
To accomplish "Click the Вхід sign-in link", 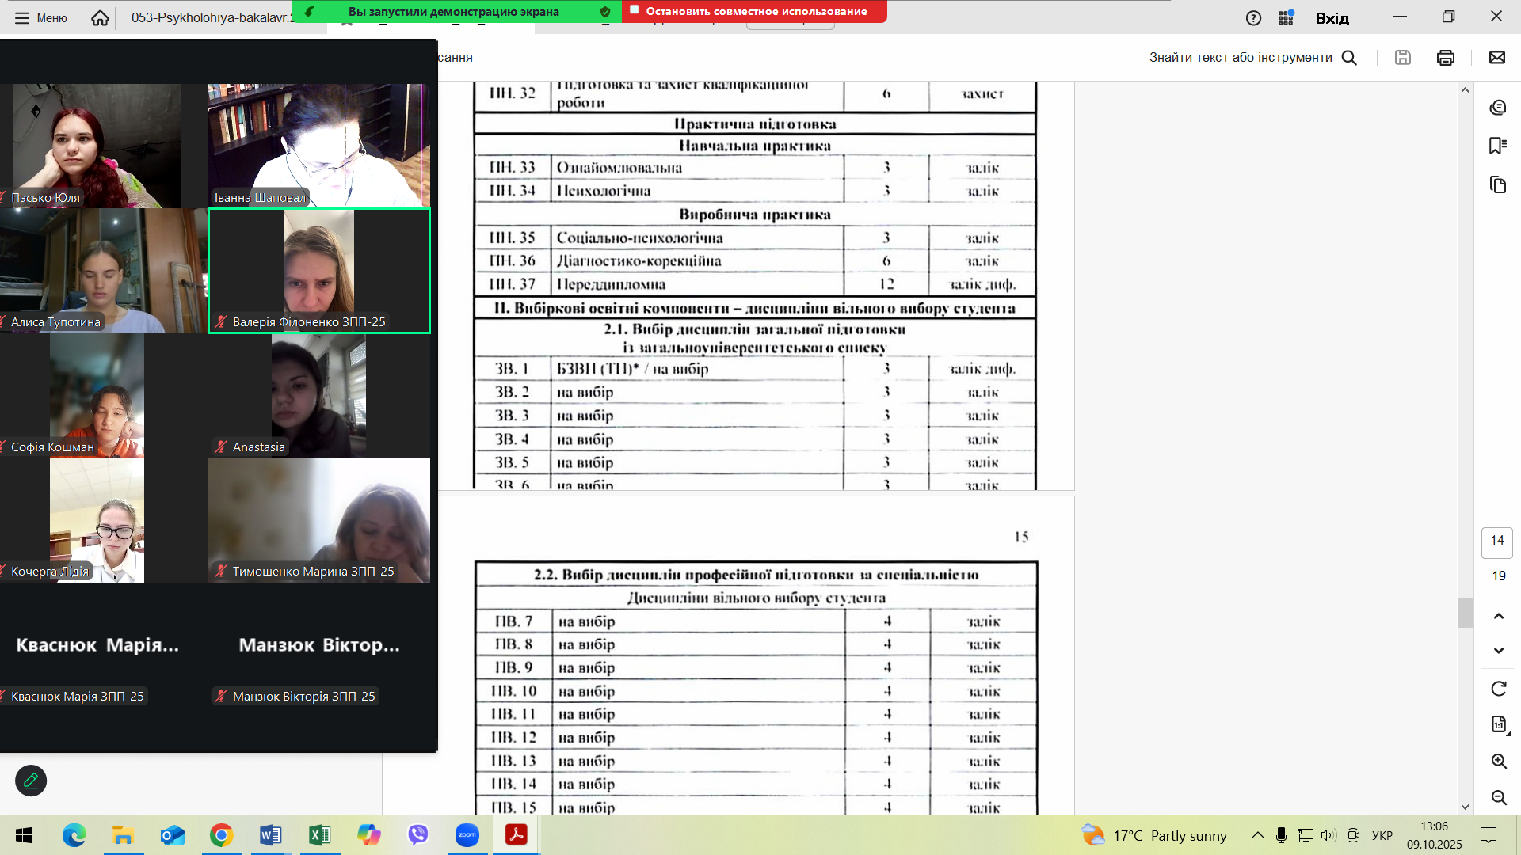I will pos(1332,17).
